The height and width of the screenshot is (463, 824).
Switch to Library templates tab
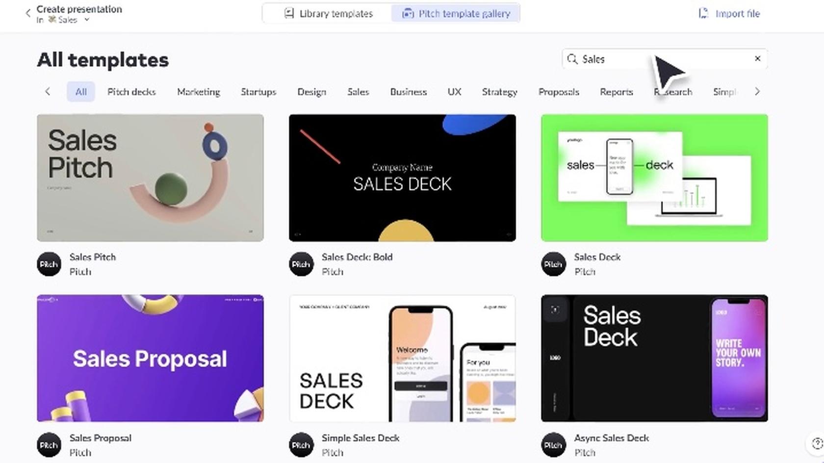click(x=328, y=14)
